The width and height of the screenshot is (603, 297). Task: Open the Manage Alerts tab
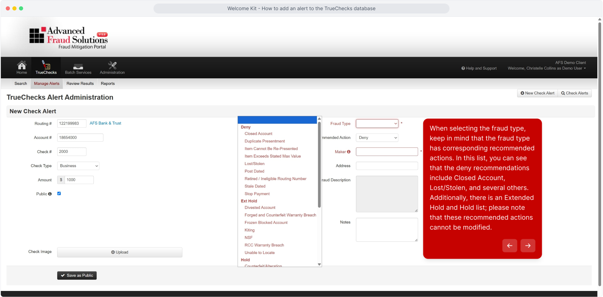point(47,84)
